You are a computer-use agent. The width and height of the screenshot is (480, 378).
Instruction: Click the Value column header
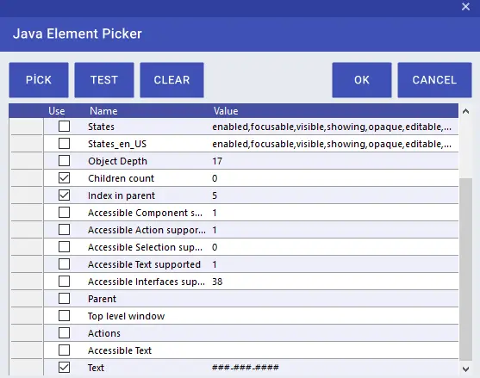pos(226,111)
